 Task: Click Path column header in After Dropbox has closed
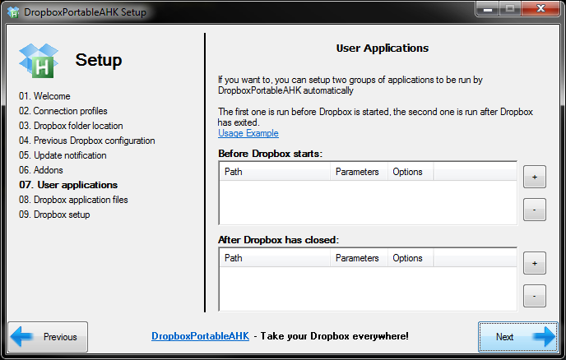pyautogui.click(x=275, y=258)
